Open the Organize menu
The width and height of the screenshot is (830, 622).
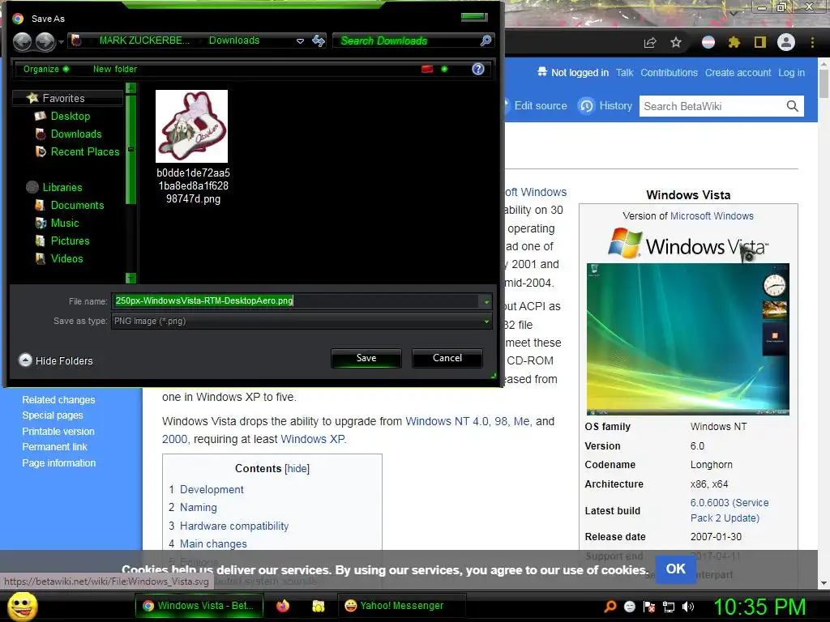(45, 69)
